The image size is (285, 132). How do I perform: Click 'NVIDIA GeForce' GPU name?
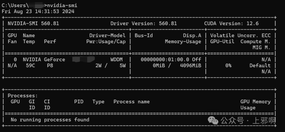(44, 60)
